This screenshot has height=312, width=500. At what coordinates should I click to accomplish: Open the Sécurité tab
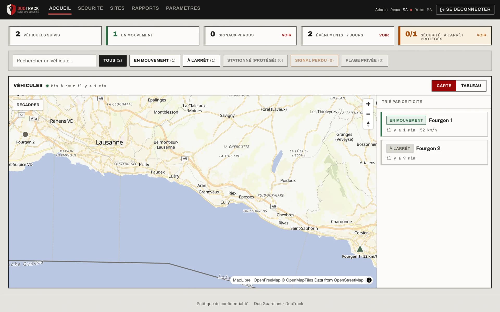90,8
